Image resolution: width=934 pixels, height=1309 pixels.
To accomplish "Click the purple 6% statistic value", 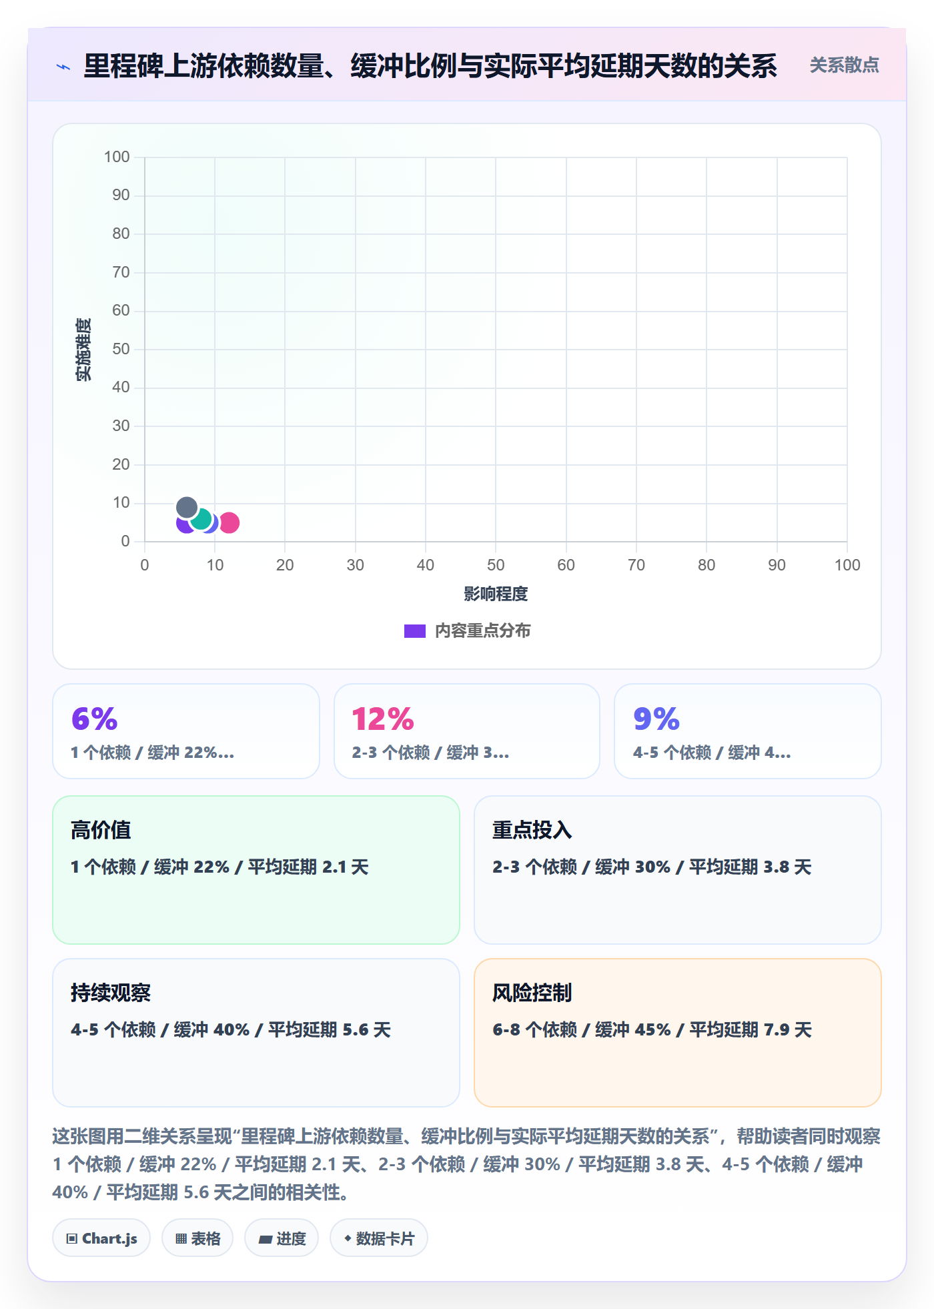I will pyautogui.click(x=95, y=719).
